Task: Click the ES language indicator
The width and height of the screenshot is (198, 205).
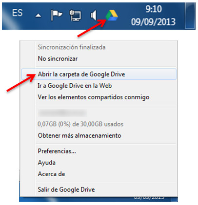Action: (17, 13)
